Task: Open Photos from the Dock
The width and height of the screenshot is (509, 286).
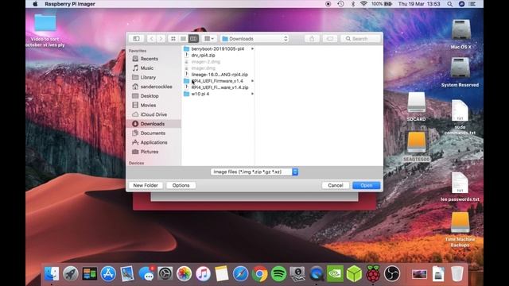Action: point(184,273)
